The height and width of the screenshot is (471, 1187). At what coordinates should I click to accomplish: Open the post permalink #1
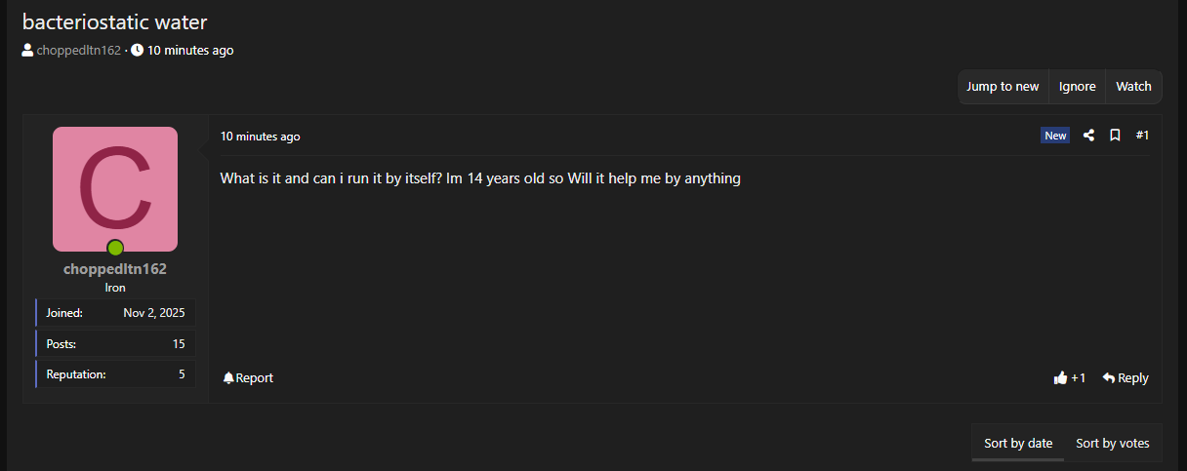[x=1142, y=136]
